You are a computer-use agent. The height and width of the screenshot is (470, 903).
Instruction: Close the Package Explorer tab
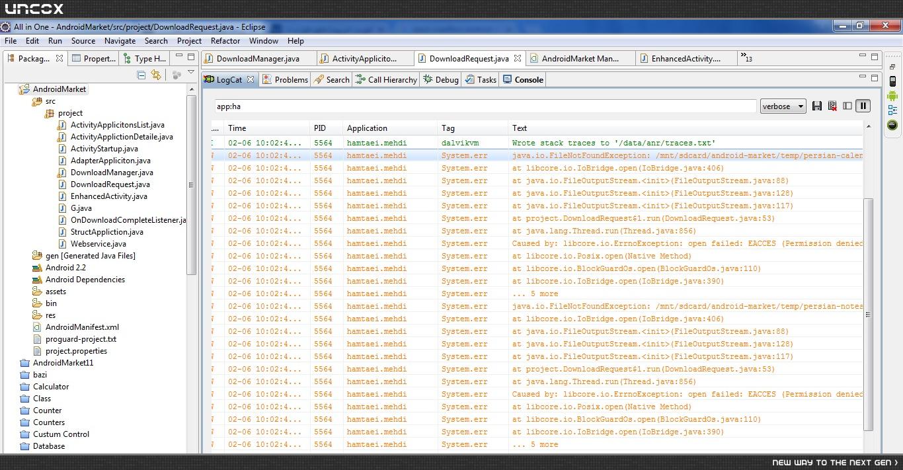point(59,58)
